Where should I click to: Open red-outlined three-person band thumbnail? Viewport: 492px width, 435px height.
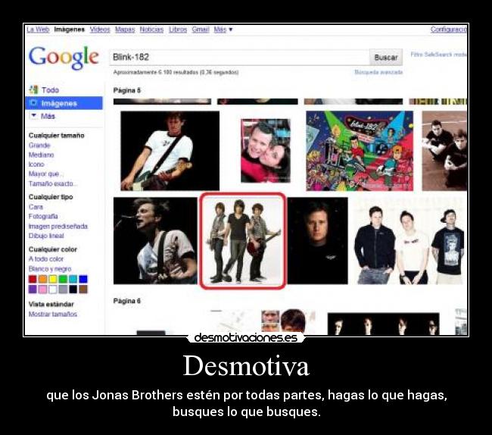pyautogui.click(x=243, y=240)
